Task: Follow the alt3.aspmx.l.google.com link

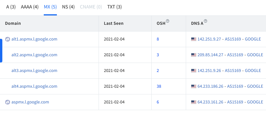Action: pos(34,71)
